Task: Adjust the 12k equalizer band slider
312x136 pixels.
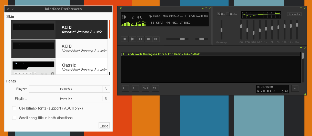Action: click(x=284, y=30)
